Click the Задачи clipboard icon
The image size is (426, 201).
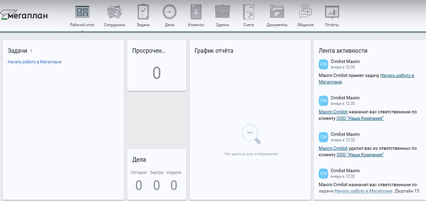(143, 12)
